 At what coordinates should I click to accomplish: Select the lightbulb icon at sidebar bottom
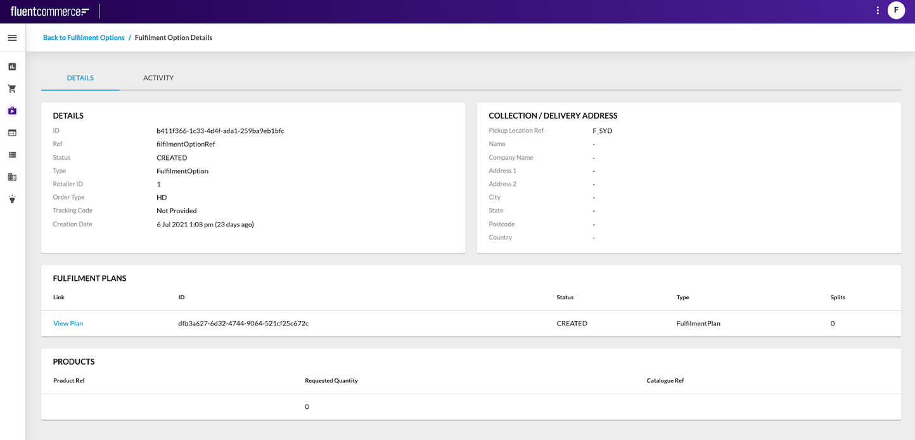pos(11,199)
